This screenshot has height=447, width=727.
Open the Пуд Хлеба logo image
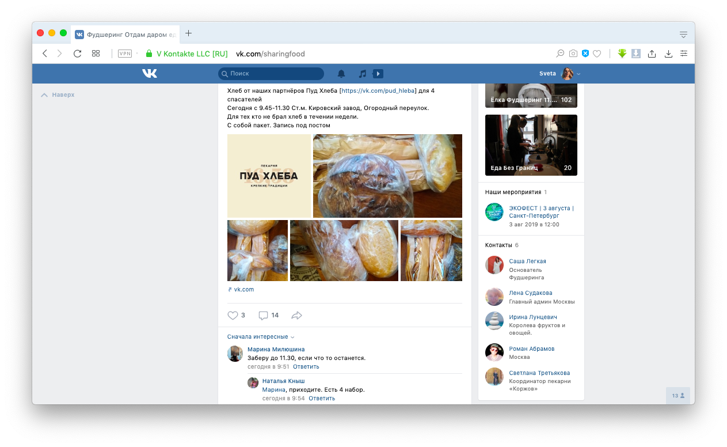tap(269, 176)
